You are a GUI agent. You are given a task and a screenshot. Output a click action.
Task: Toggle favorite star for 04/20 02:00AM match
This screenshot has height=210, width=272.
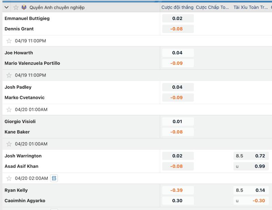pos(9,178)
